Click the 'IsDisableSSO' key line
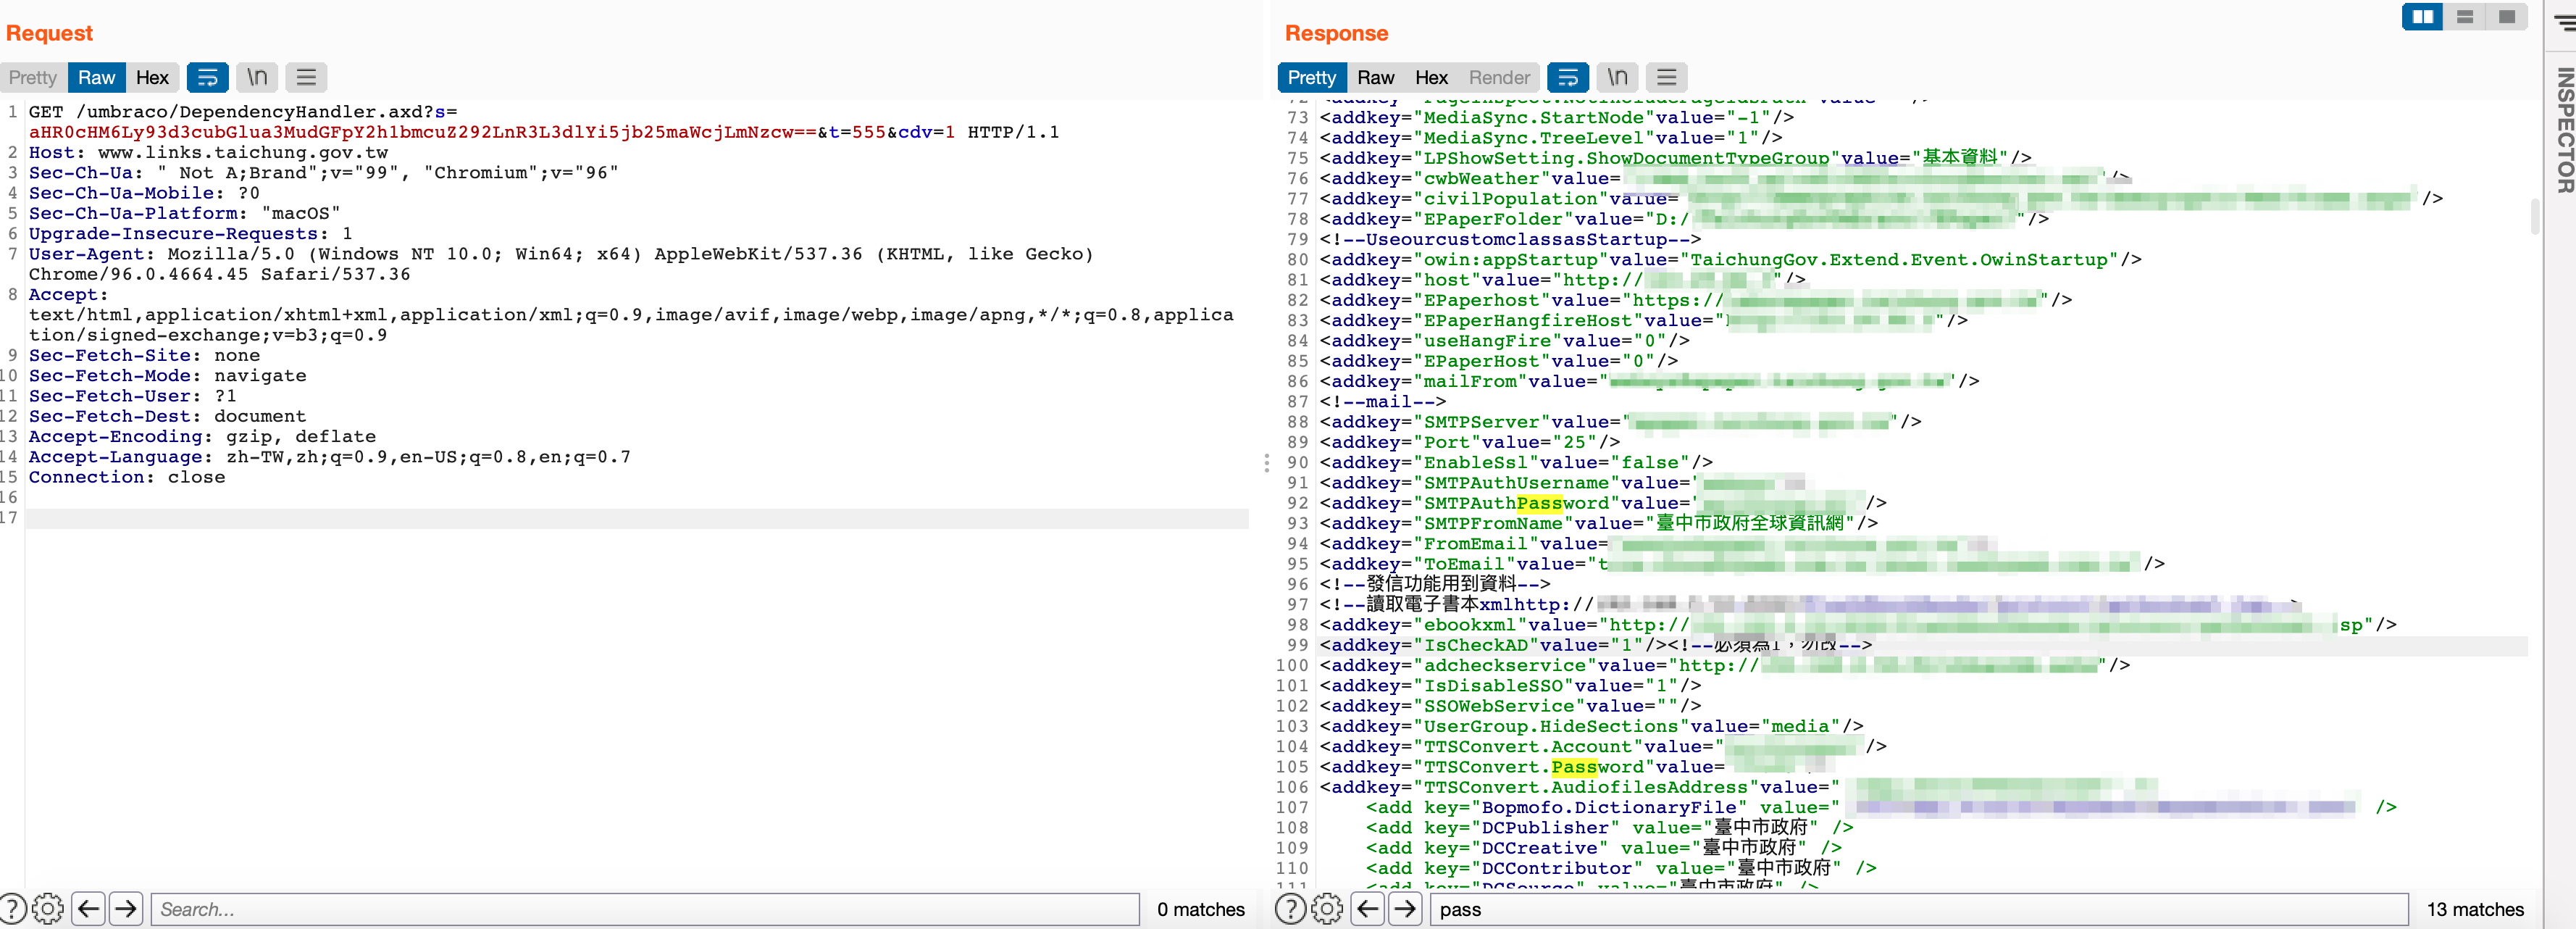2576x929 pixels. (x=1511, y=685)
